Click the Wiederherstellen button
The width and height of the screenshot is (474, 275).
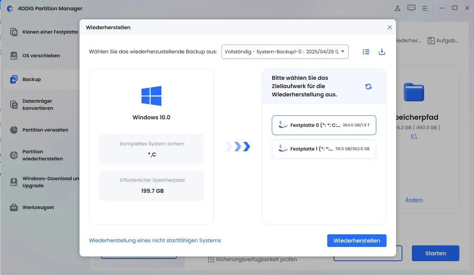[357, 241]
